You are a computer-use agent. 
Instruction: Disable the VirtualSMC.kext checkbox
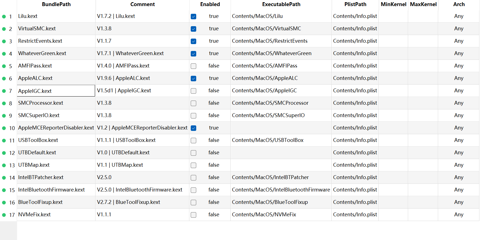coord(193,29)
